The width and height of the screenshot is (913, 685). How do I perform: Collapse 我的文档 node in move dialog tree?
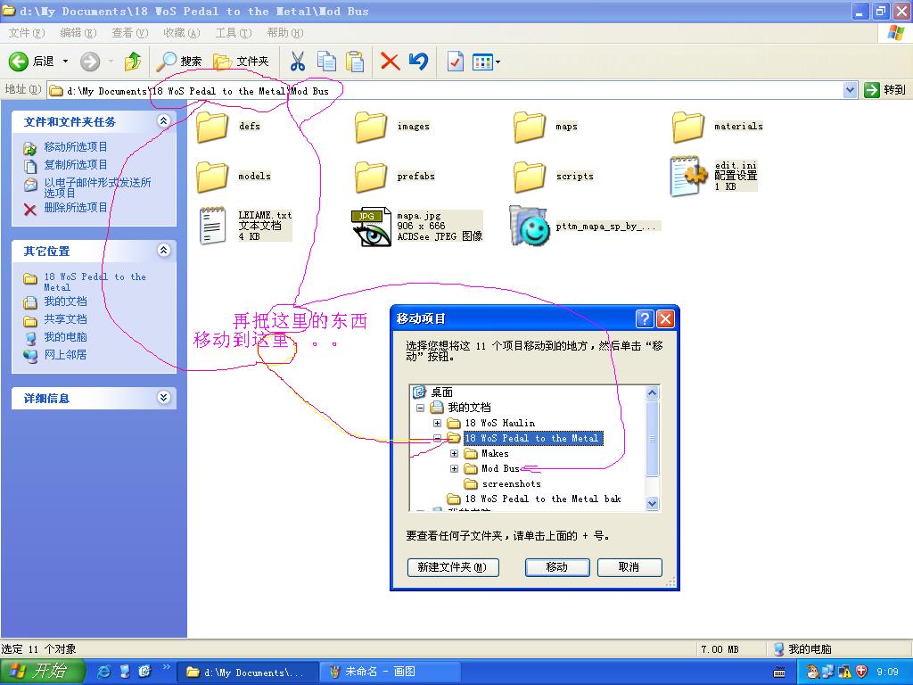[x=421, y=408]
